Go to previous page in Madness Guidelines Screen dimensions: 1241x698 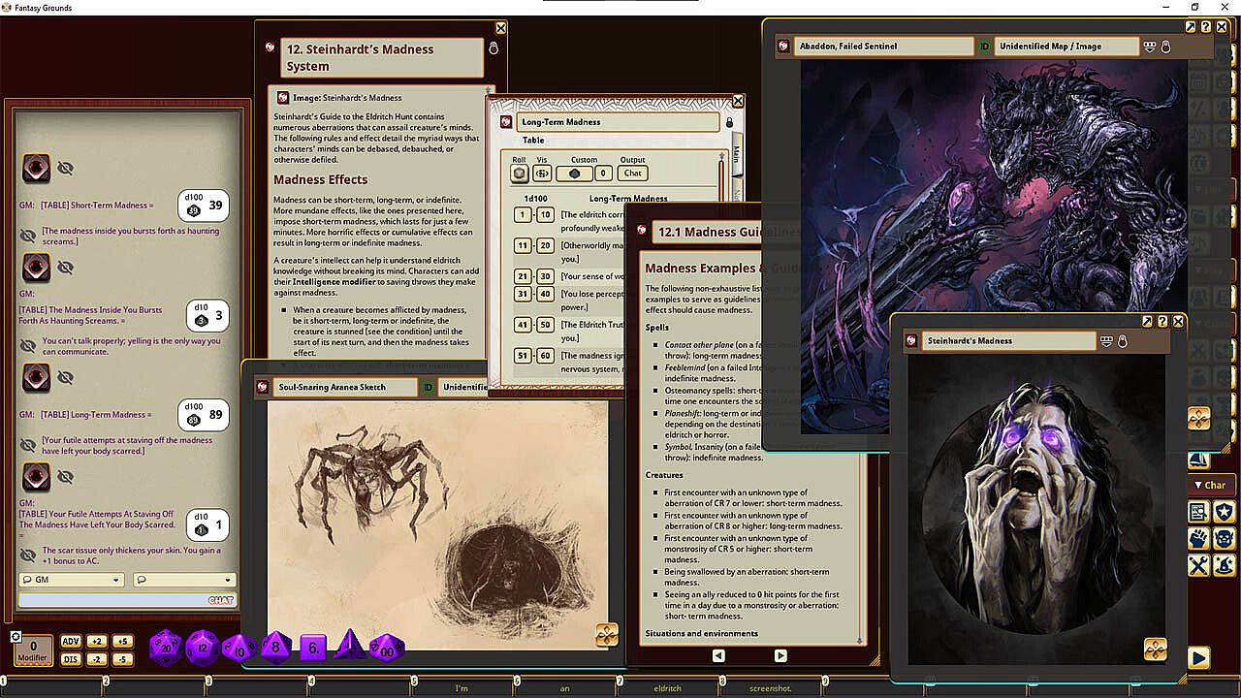(718, 655)
